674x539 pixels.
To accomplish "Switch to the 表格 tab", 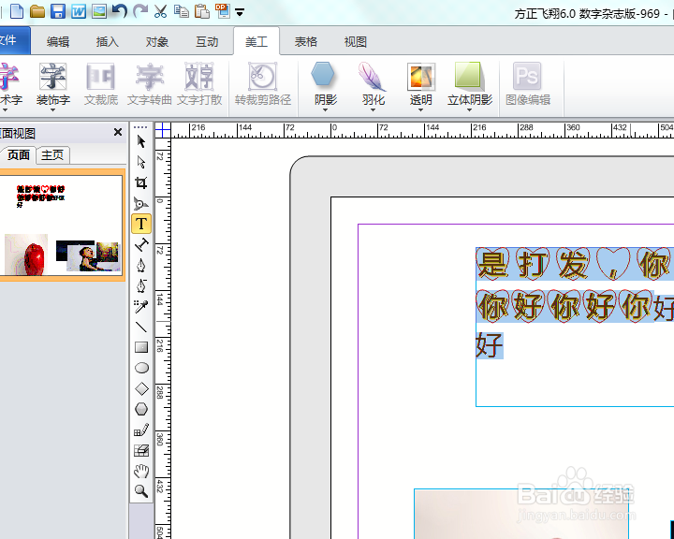I will pyautogui.click(x=306, y=42).
